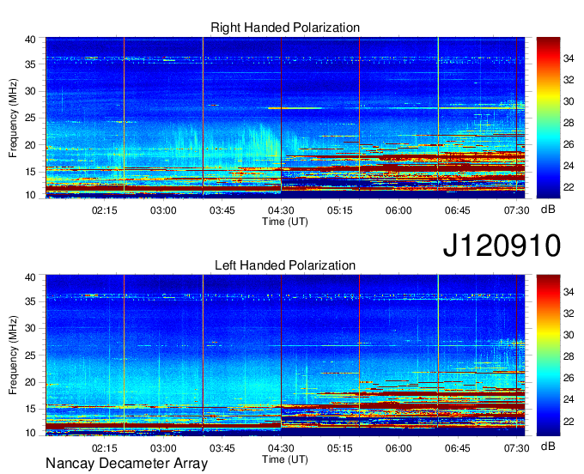Click the 34 dB tick on Right Handed colorbar
The height and width of the screenshot is (474, 584).
point(569,58)
